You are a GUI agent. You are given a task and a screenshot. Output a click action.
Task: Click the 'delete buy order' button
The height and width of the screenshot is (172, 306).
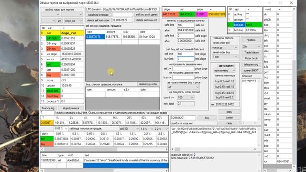point(148,84)
